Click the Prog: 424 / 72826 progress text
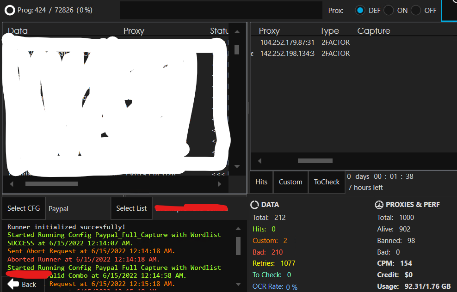This screenshot has width=457, height=292. tap(55, 10)
